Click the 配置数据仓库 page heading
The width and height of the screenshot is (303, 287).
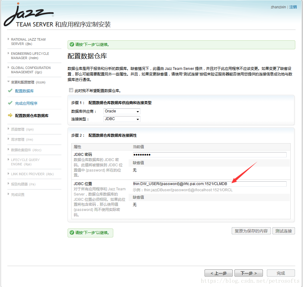click(x=87, y=56)
